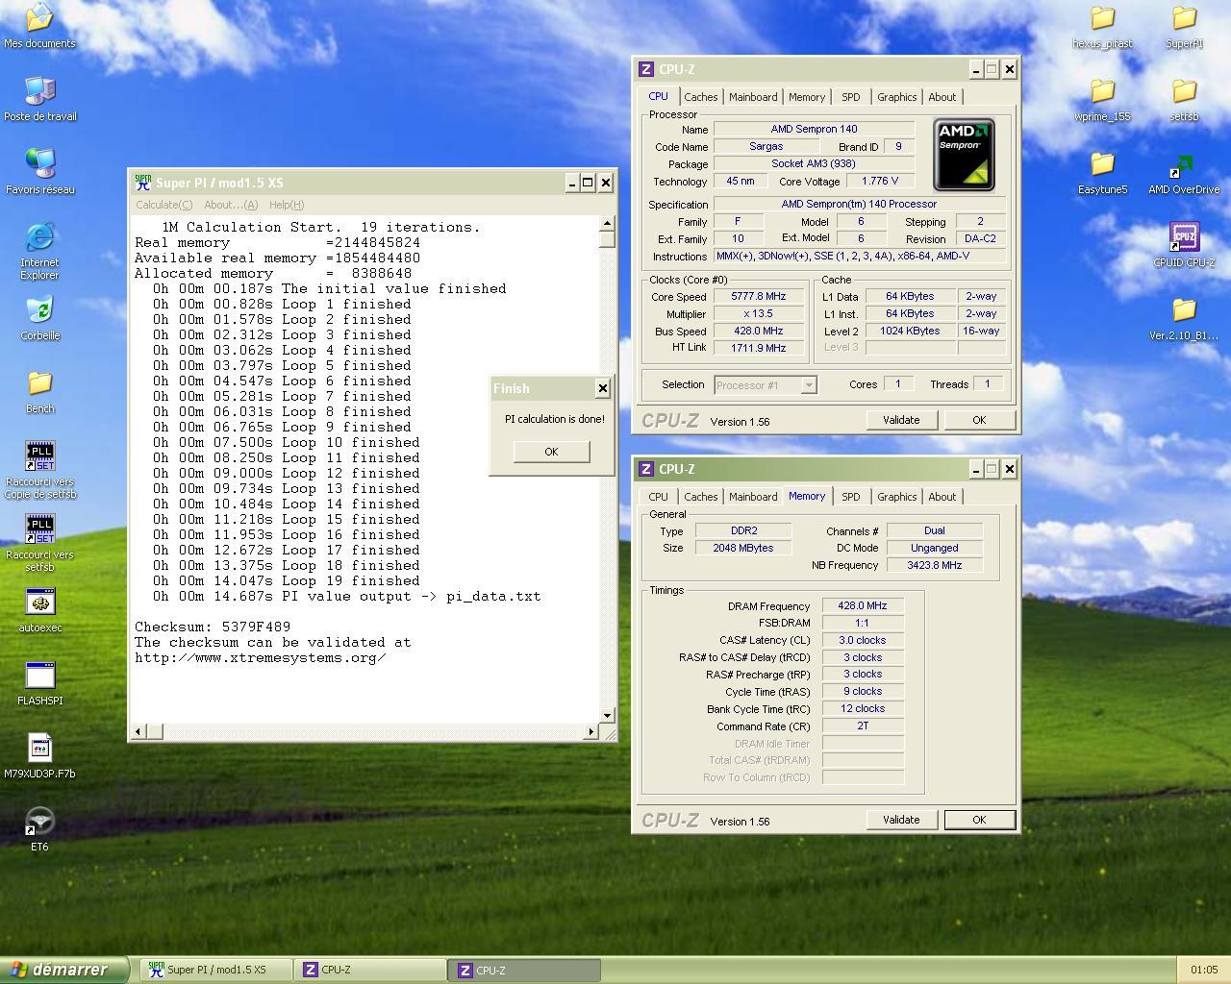Click Super PI horizontal scrollbar left arrow
The width and height of the screenshot is (1231, 984).
tap(138, 731)
